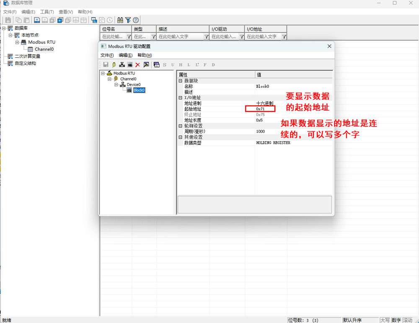Collapse Channel0 node in dialog tree

[109, 79]
